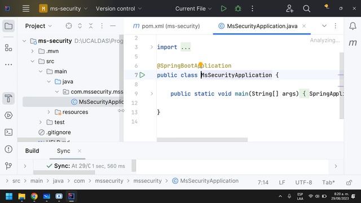Open the Sync tab

click(x=63, y=151)
